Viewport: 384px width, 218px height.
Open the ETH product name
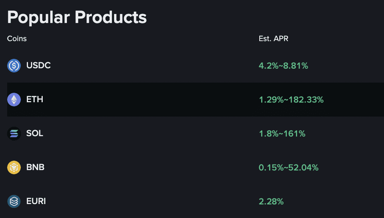[35, 100]
